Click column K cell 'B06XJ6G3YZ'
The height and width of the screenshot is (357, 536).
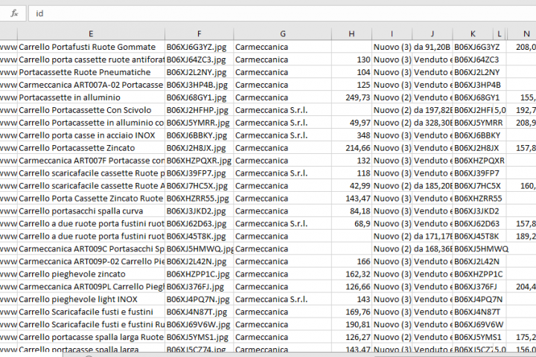pos(473,47)
